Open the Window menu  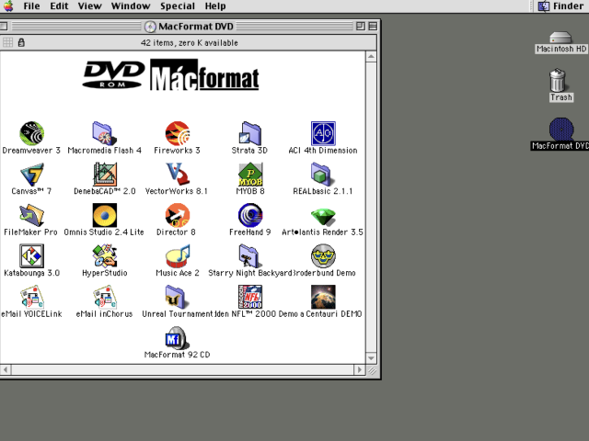tap(131, 6)
